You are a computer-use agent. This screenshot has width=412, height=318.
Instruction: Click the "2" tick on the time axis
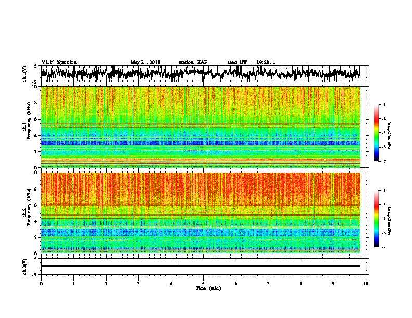[106, 284]
